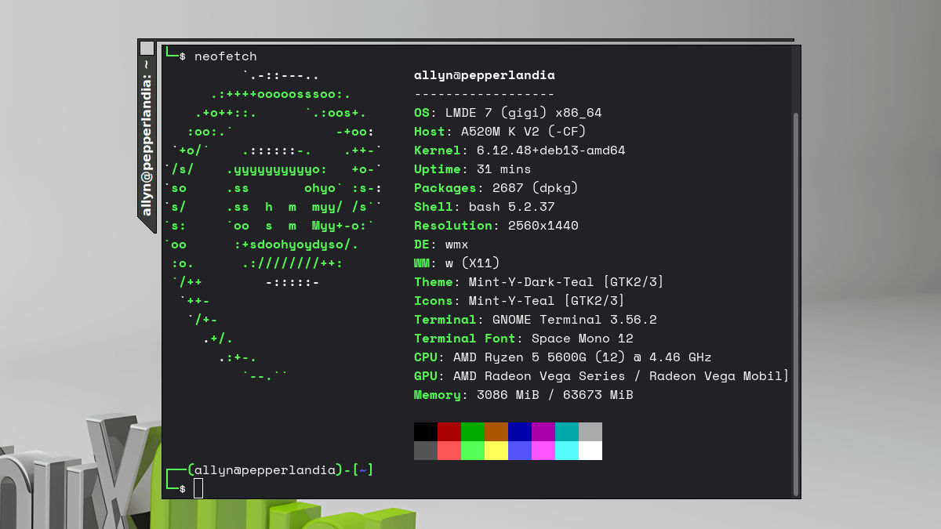Click the terminal prompt cursor block

tap(198, 488)
